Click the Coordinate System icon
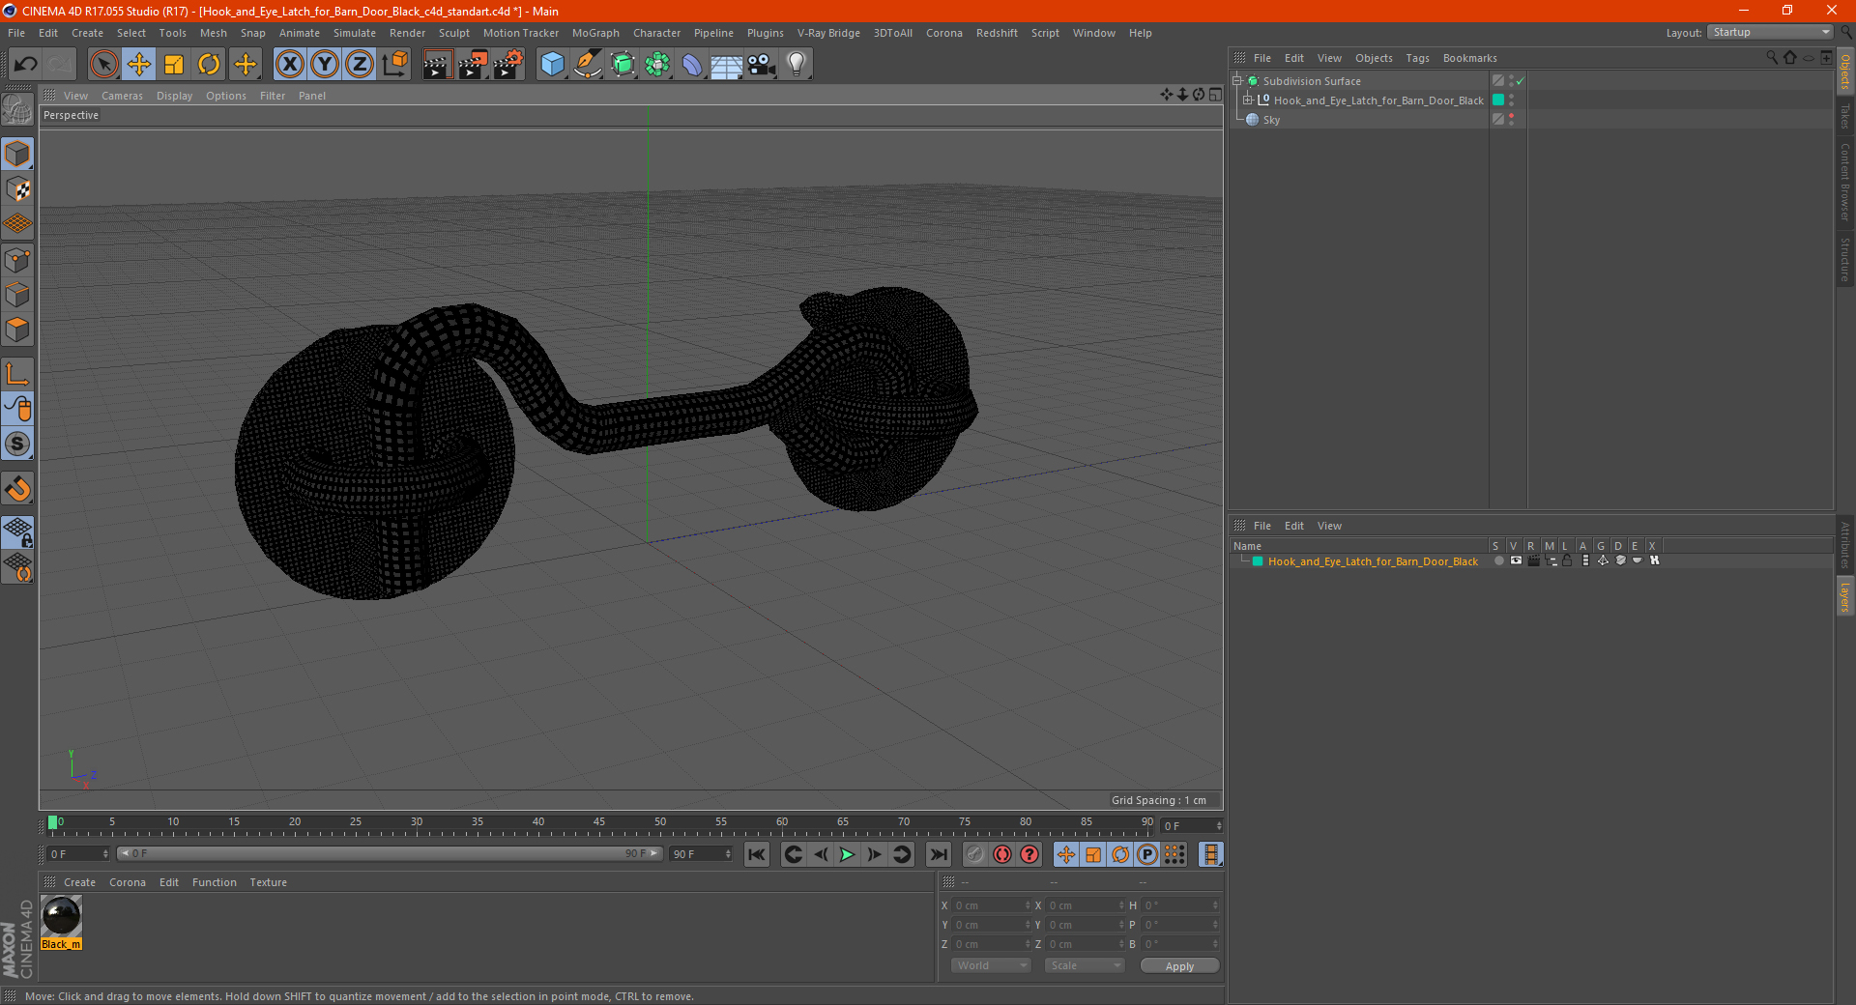1856x1005 pixels. [394, 65]
